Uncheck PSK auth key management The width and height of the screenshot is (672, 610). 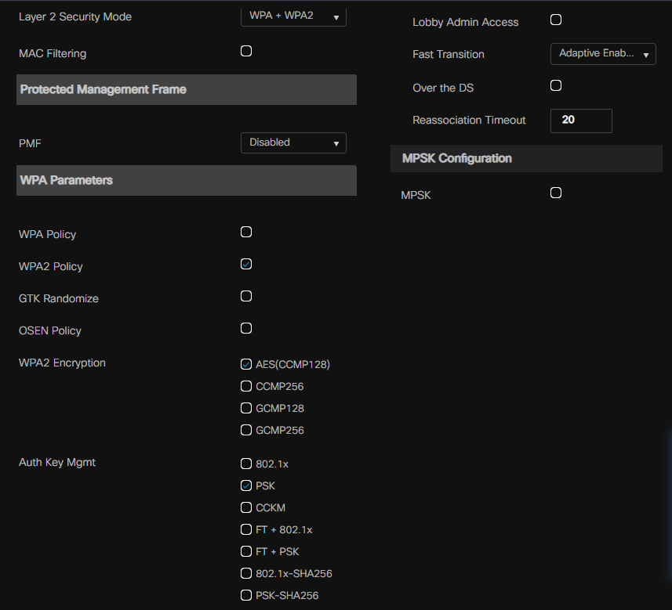click(246, 485)
